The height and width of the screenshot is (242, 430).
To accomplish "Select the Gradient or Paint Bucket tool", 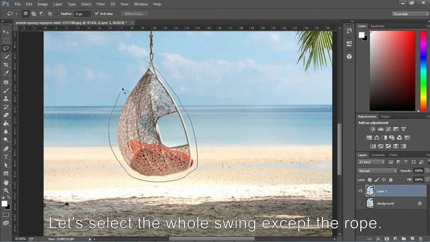I will click(6, 124).
